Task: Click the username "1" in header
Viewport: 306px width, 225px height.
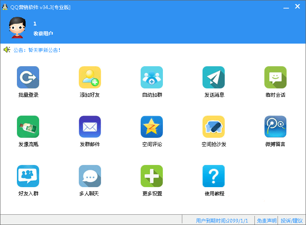Action: pos(35,24)
